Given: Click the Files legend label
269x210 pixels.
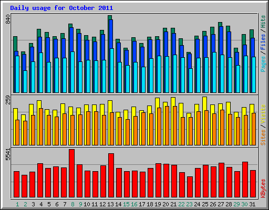Looking at the screenshot, I should pyautogui.click(x=263, y=42).
